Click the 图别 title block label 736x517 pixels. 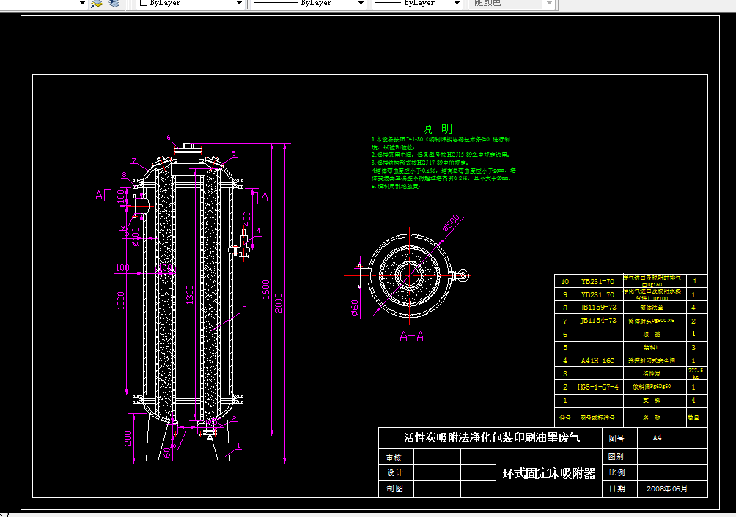click(616, 456)
